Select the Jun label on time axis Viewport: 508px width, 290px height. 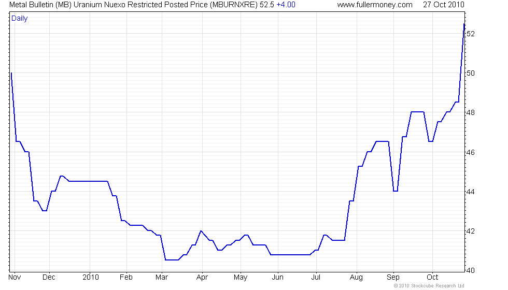(278, 278)
